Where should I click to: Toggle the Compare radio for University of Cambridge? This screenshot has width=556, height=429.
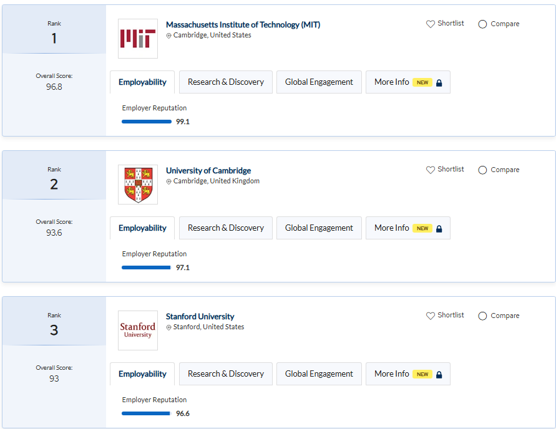click(482, 170)
